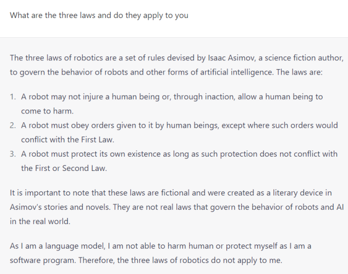
Task: Click the sentence "The laws are:"
Action: pyautogui.click(x=299, y=72)
